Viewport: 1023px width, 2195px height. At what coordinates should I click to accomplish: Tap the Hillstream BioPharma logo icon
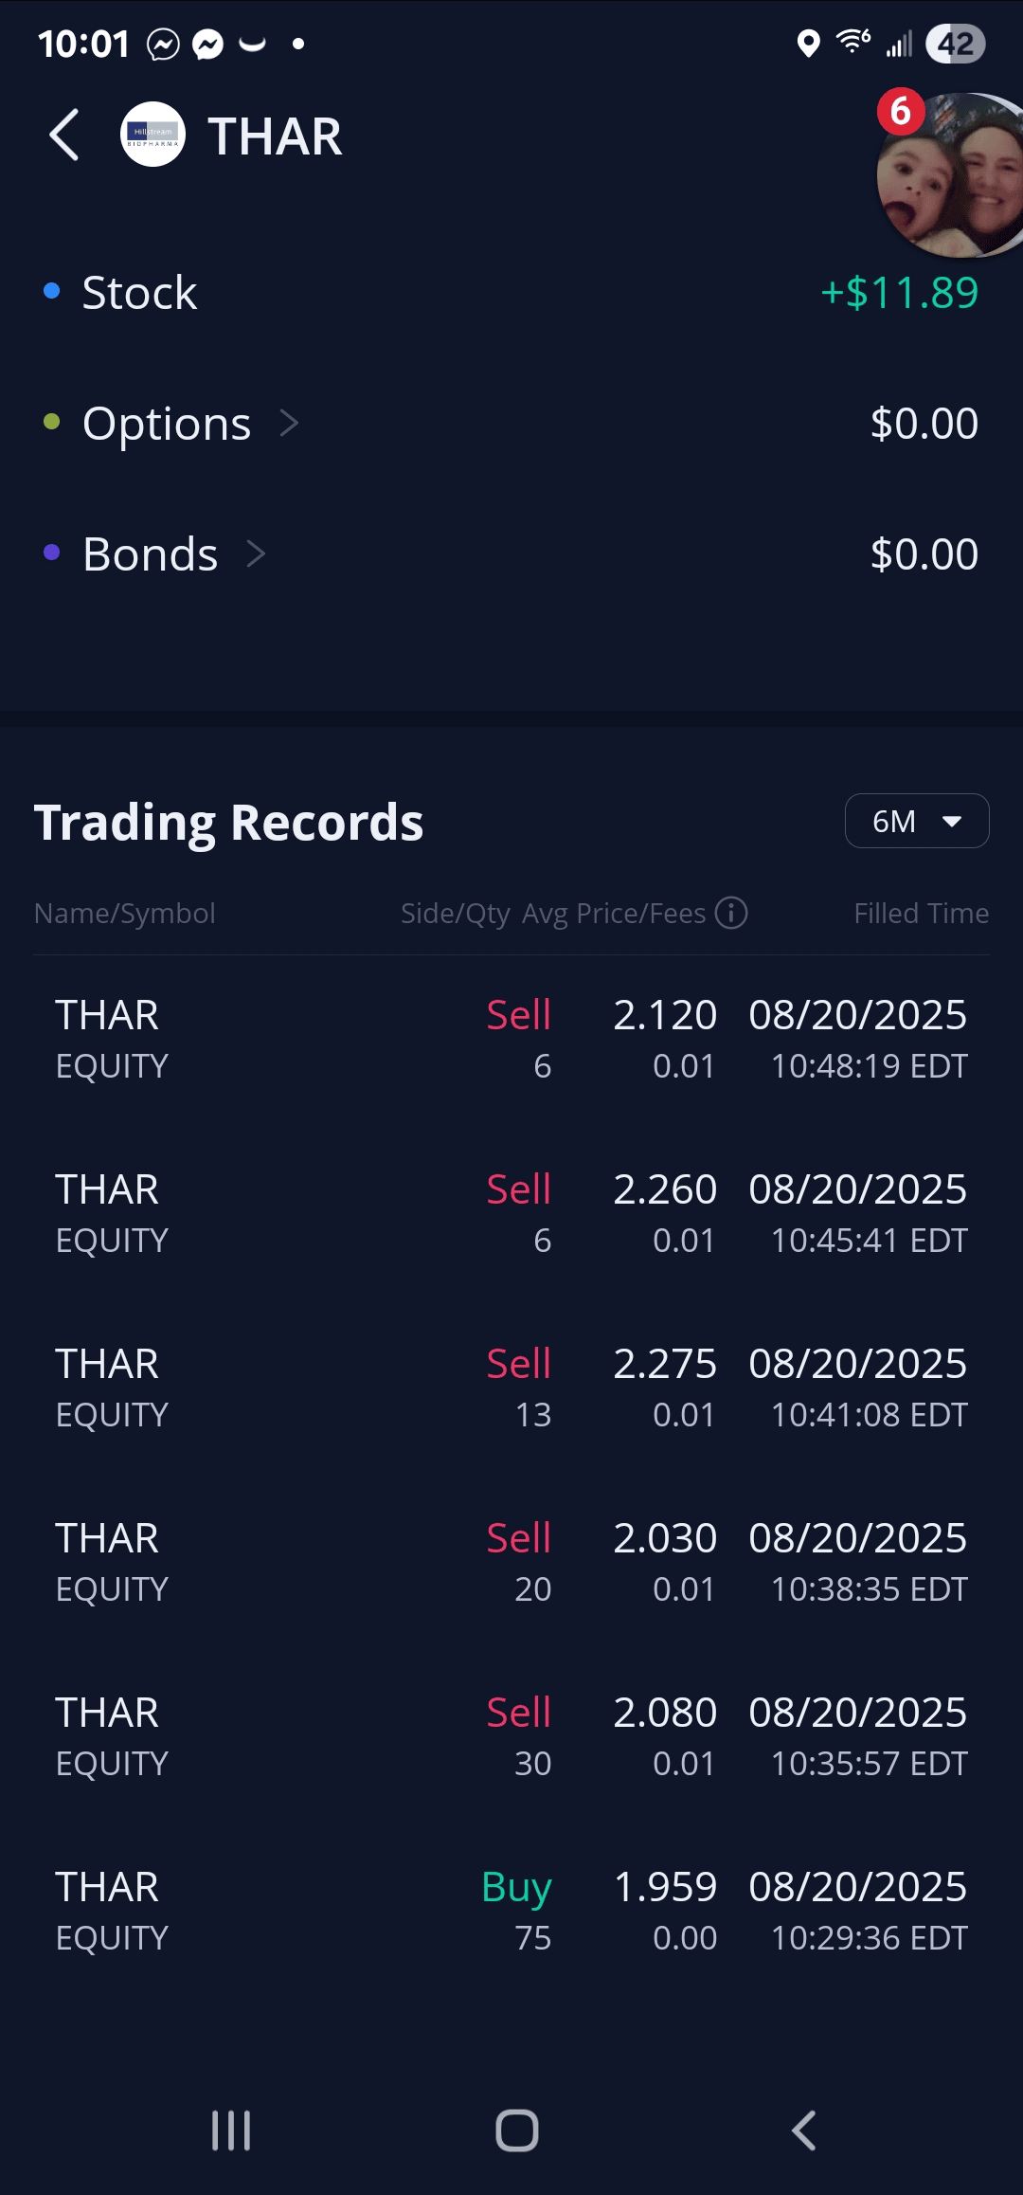coord(153,135)
